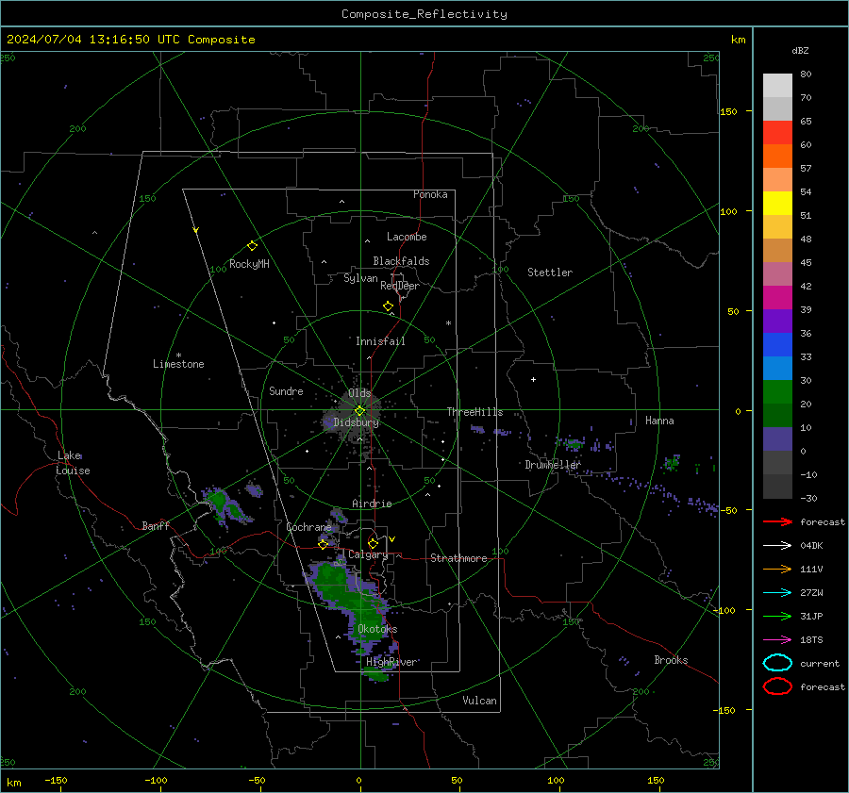Click the Airdrie city label
This screenshot has width=849, height=793.
[372, 504]
